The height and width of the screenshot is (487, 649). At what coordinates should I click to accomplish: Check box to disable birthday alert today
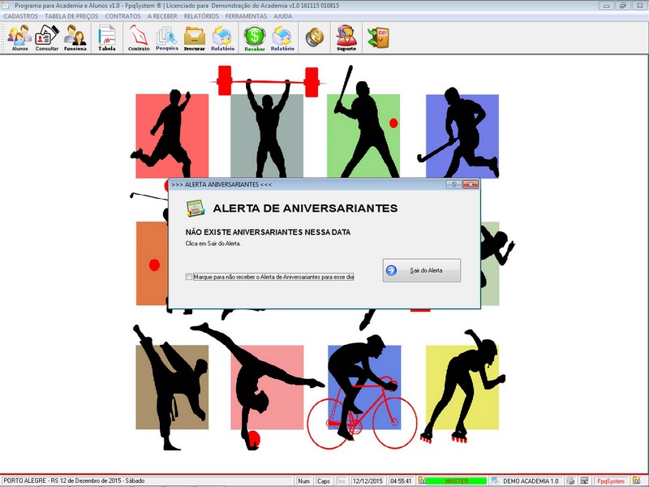(x=189, y=277)
